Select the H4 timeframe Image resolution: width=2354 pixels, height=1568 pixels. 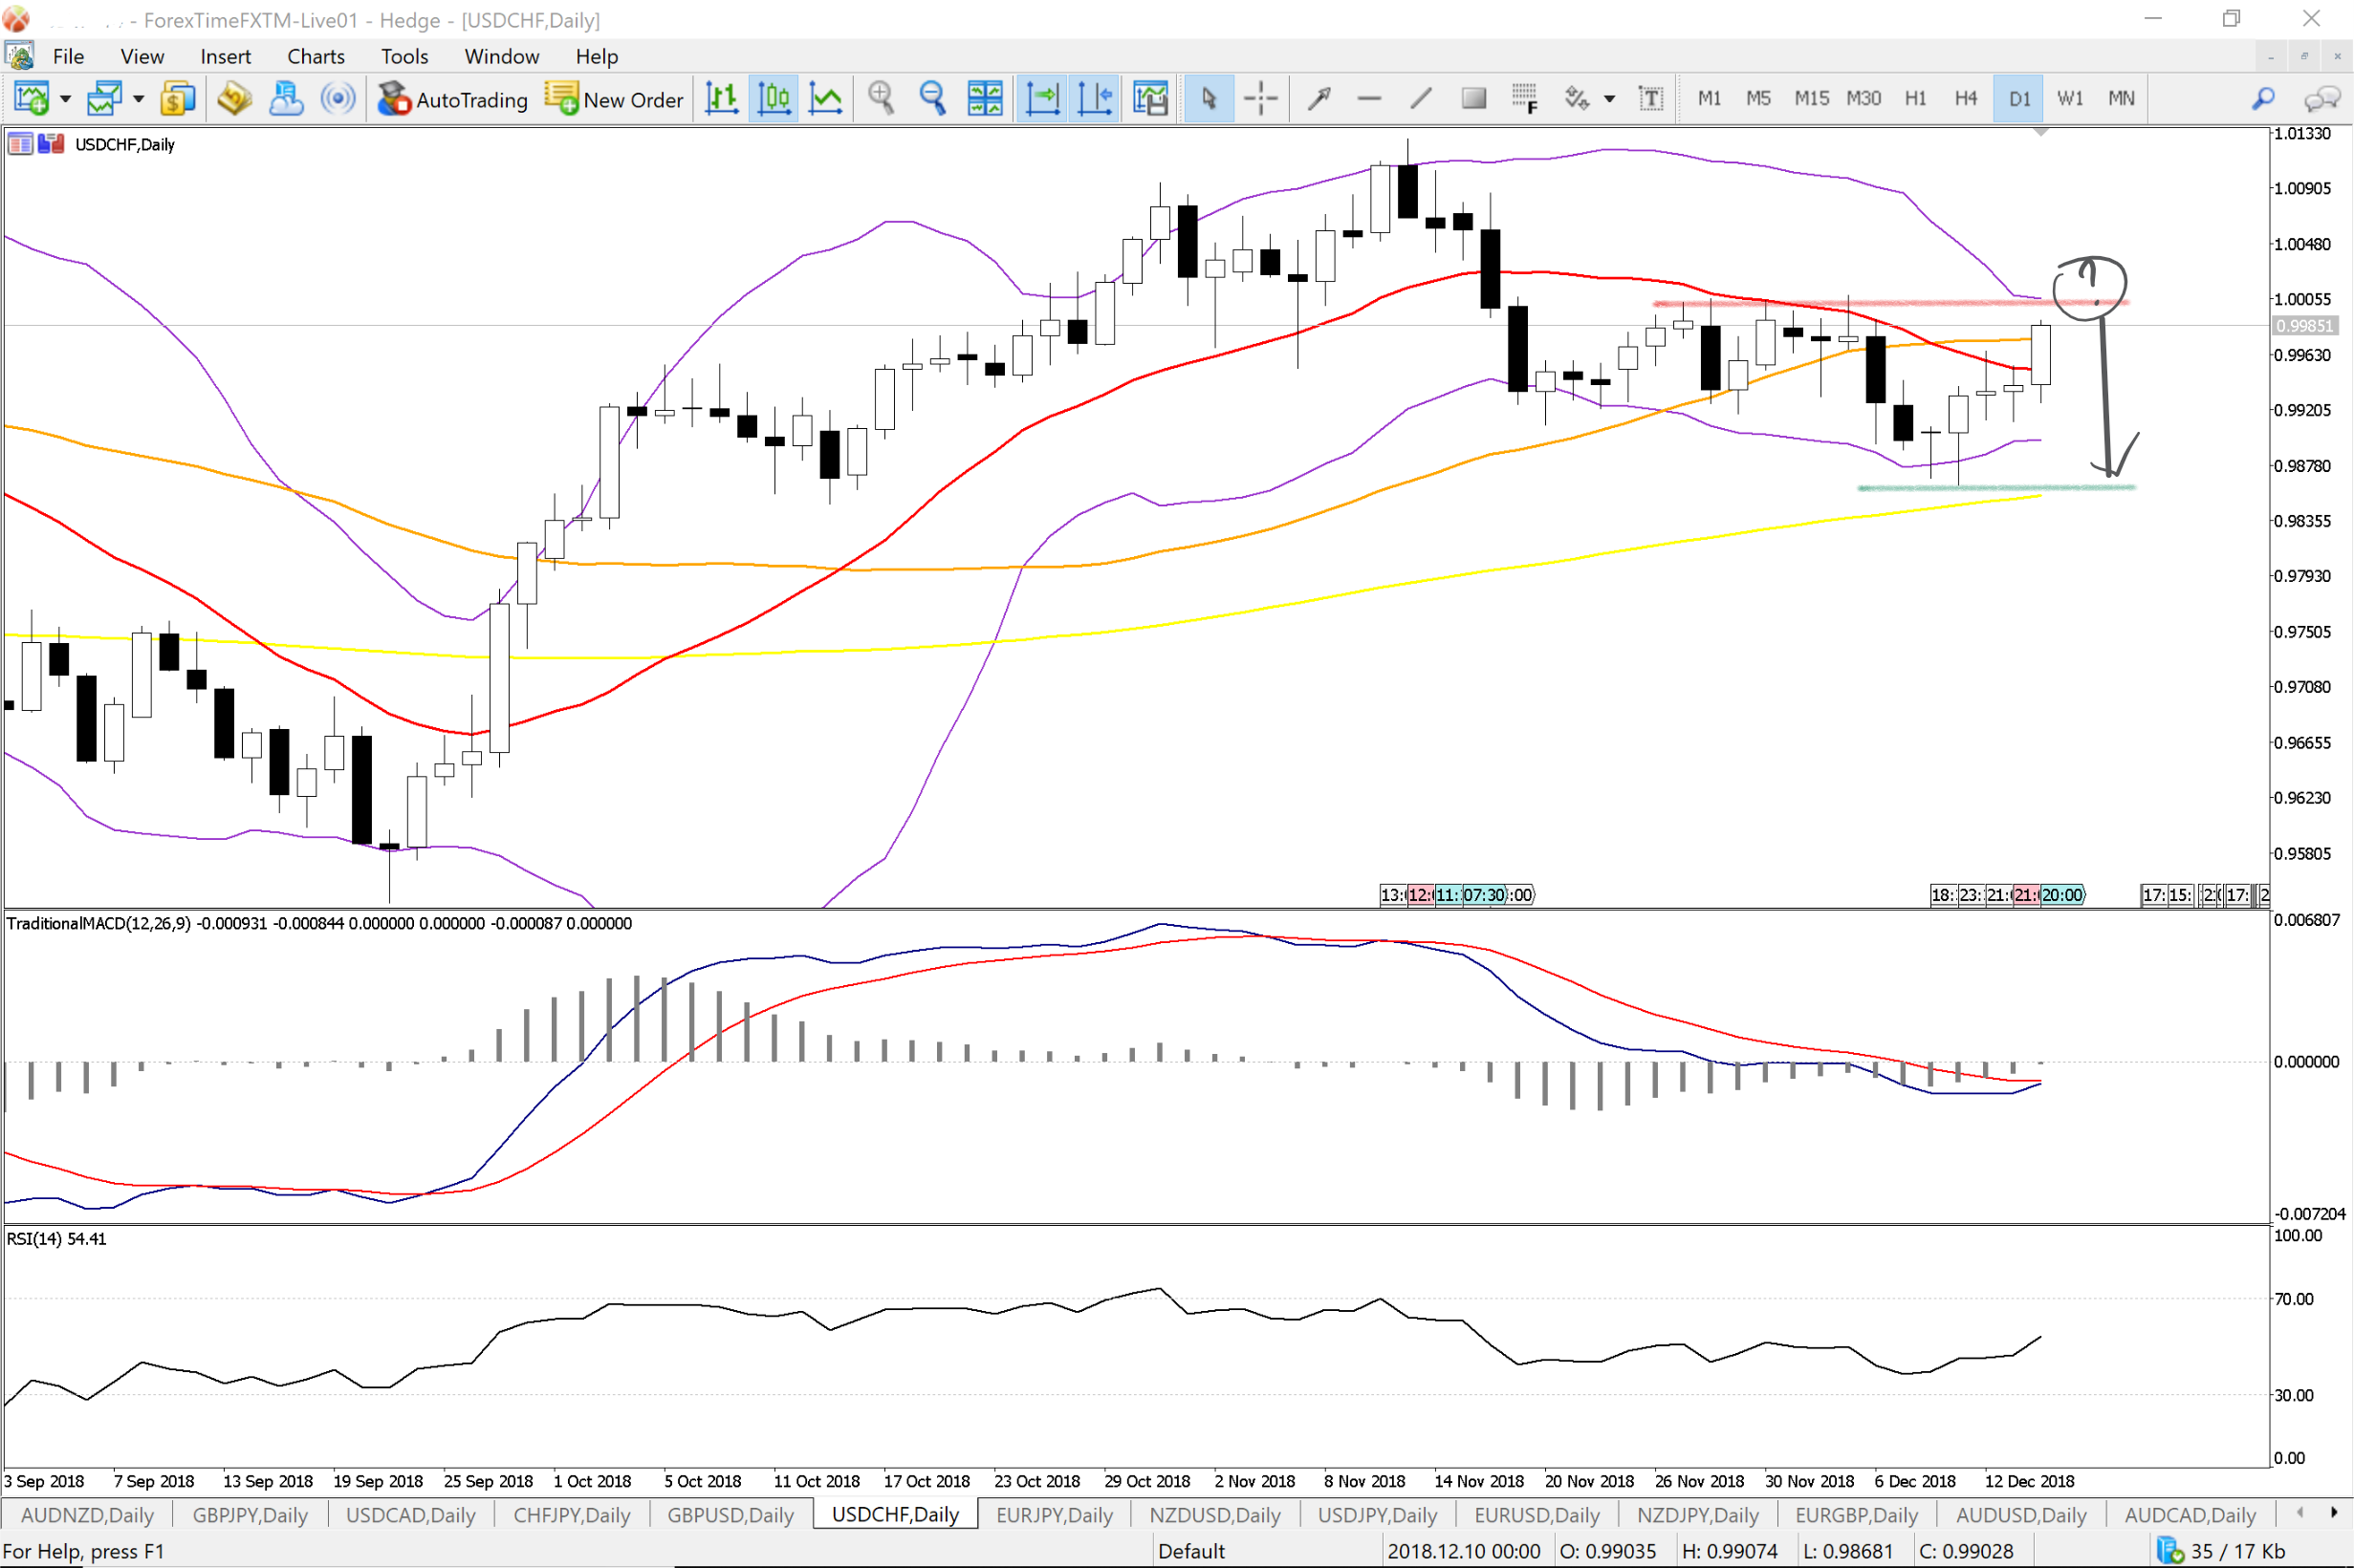pos(1965,98)
